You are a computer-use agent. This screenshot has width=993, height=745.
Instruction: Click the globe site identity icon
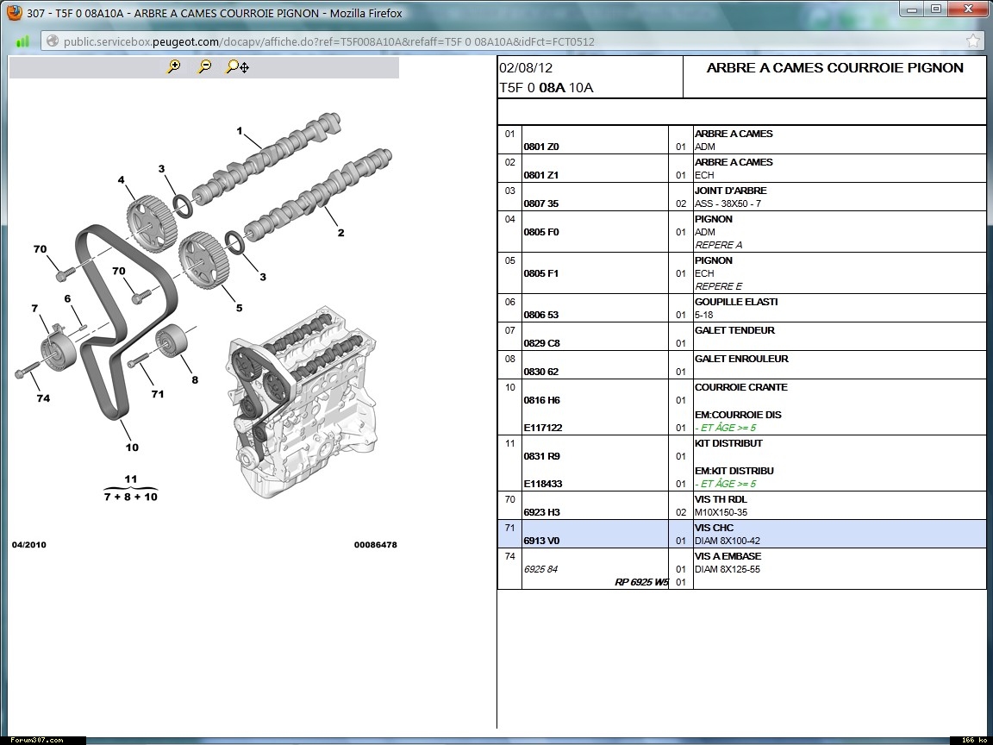click(52, 41)
